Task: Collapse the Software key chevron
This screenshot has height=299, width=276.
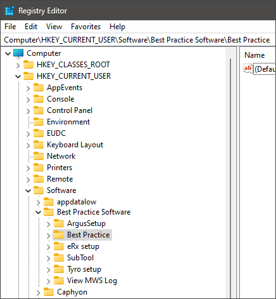Action: (x=28, y=190)
